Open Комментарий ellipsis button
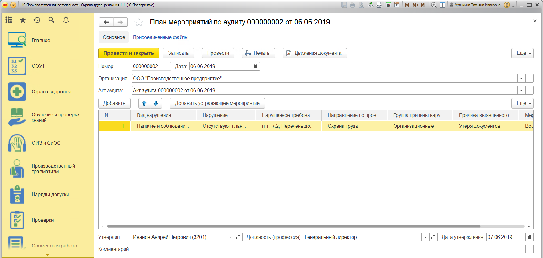The width and height of the screenshot is (543, 258). coord(529,249)
